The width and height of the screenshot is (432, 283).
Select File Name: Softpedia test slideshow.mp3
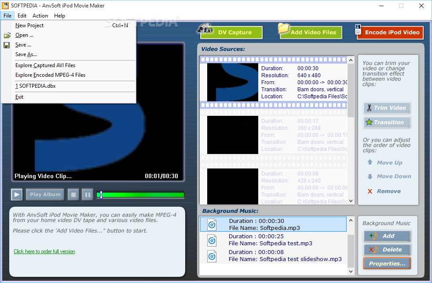[x=285, y=259]
